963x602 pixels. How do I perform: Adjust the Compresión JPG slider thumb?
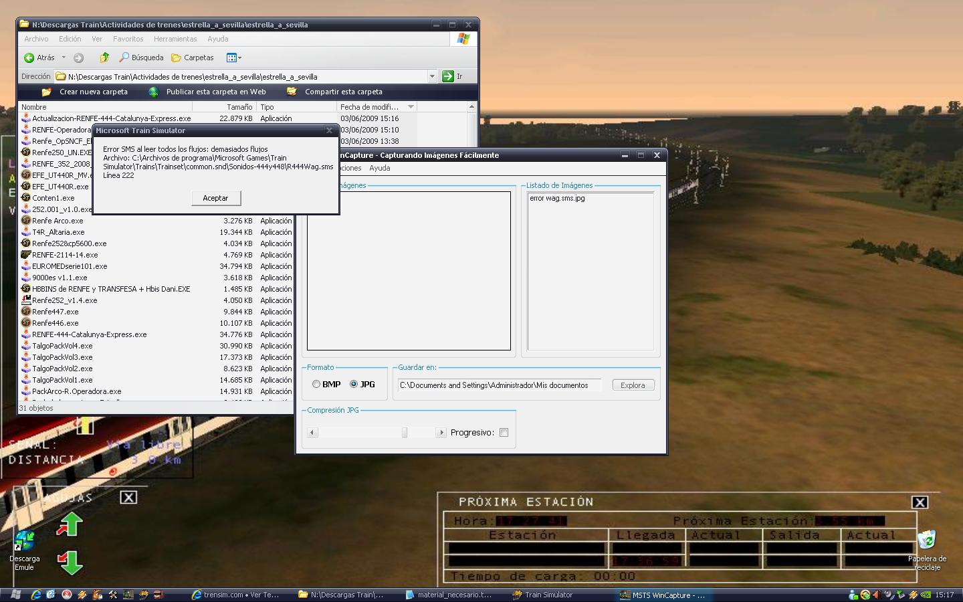pyautogui.click(x=405, y=433)
